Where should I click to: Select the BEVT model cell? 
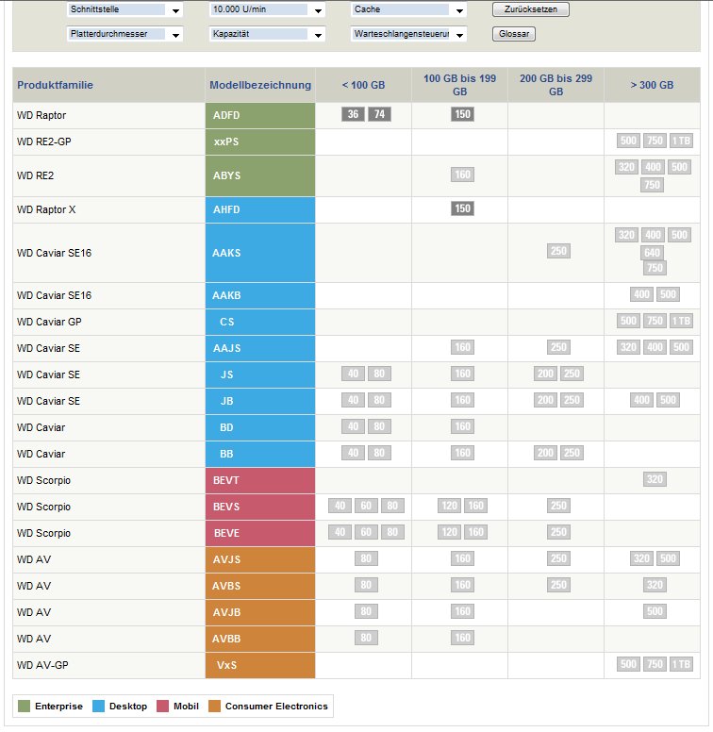point(260,480)
